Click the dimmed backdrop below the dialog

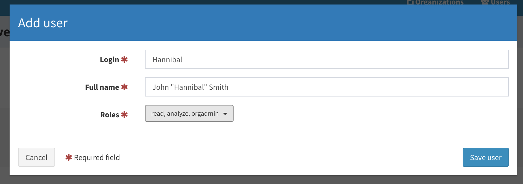(x=261, y=180)
